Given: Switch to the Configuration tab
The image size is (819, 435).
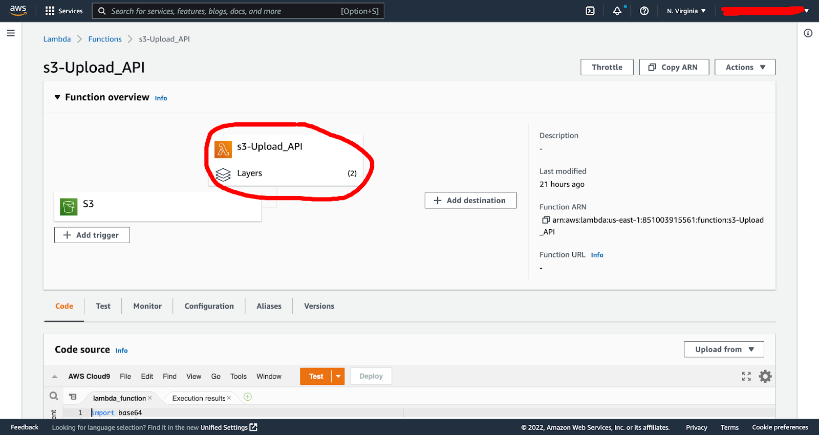Looking at the screenshot, I should pyautogui.click(x=209, y=306).
